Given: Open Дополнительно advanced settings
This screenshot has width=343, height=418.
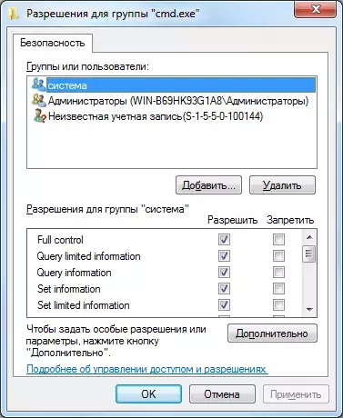Looking at the screenshot, I should pyautogui.click(x=272, y=333).
